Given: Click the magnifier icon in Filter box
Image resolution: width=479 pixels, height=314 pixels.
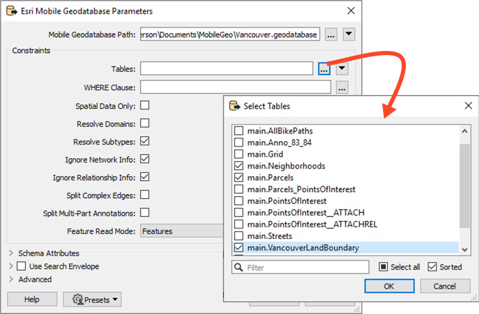Looking at the screenshot, I should click(238, 267).
